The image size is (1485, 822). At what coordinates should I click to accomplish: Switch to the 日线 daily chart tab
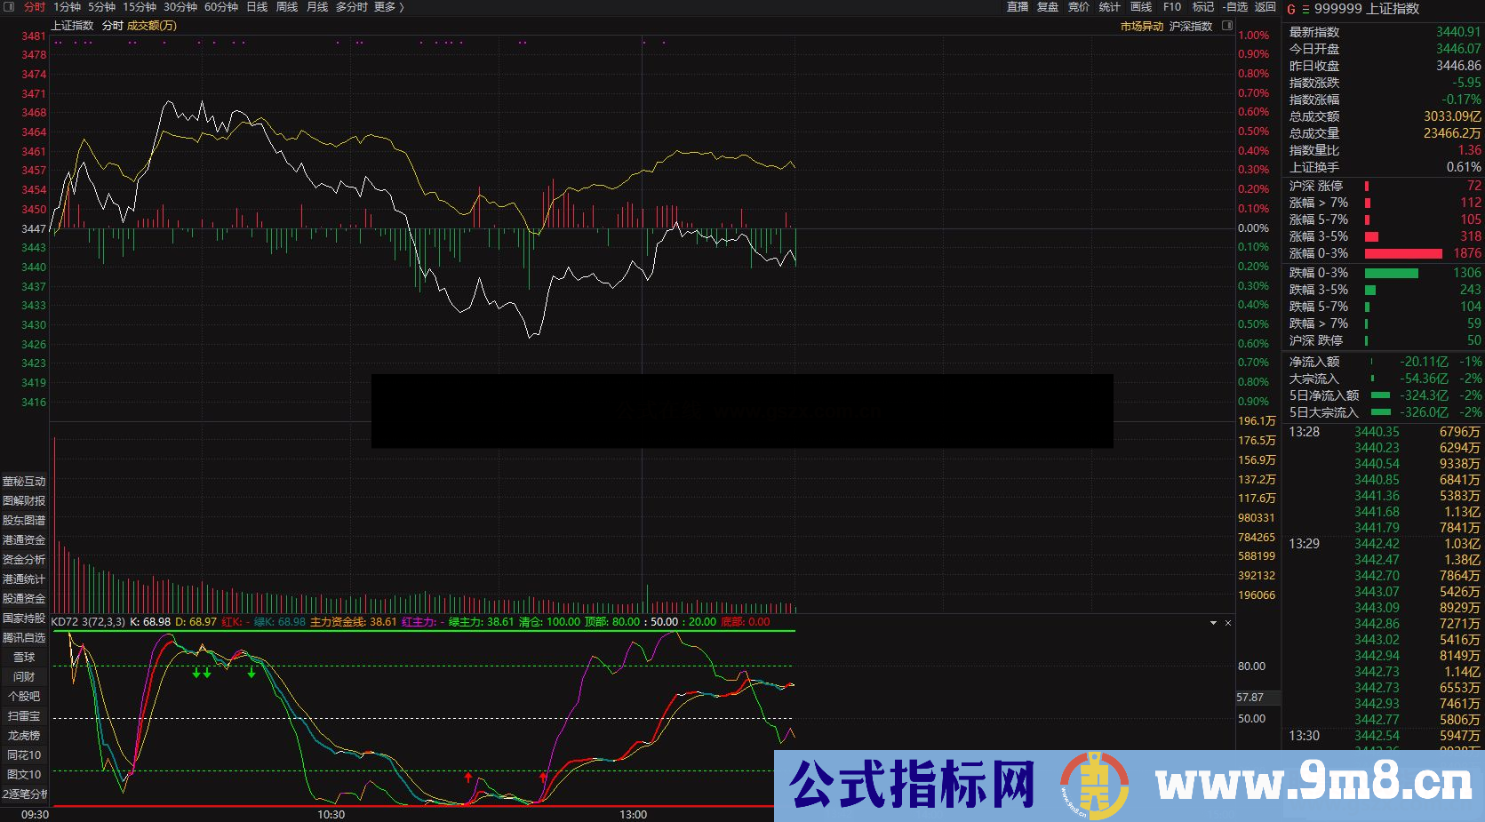tap(255, 7)
